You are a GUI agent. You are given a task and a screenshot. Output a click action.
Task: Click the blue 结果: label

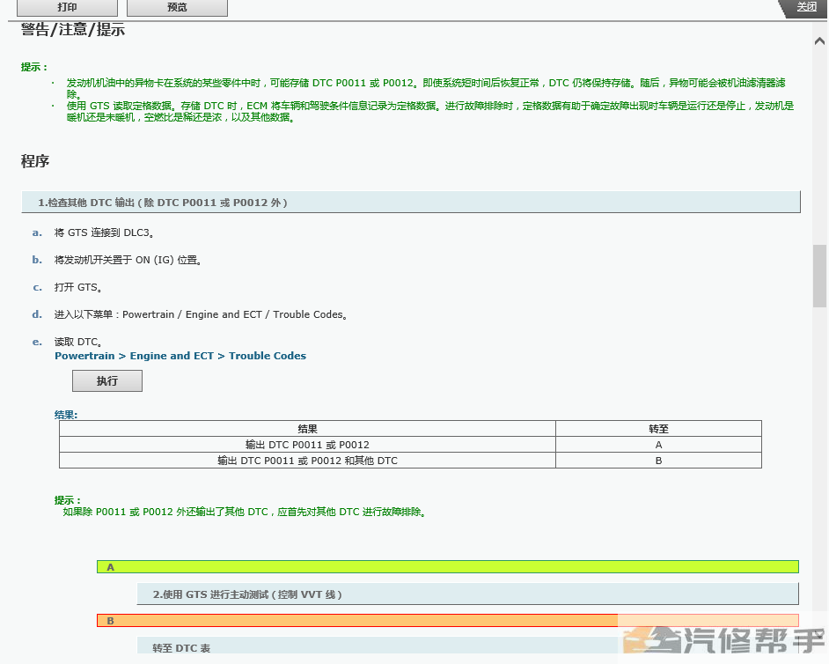66,416
